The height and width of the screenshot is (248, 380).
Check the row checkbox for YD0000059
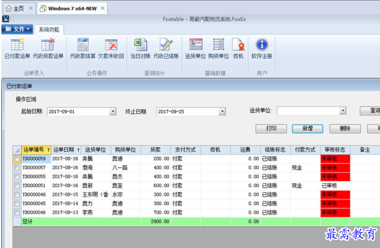(x=17, y=159)
